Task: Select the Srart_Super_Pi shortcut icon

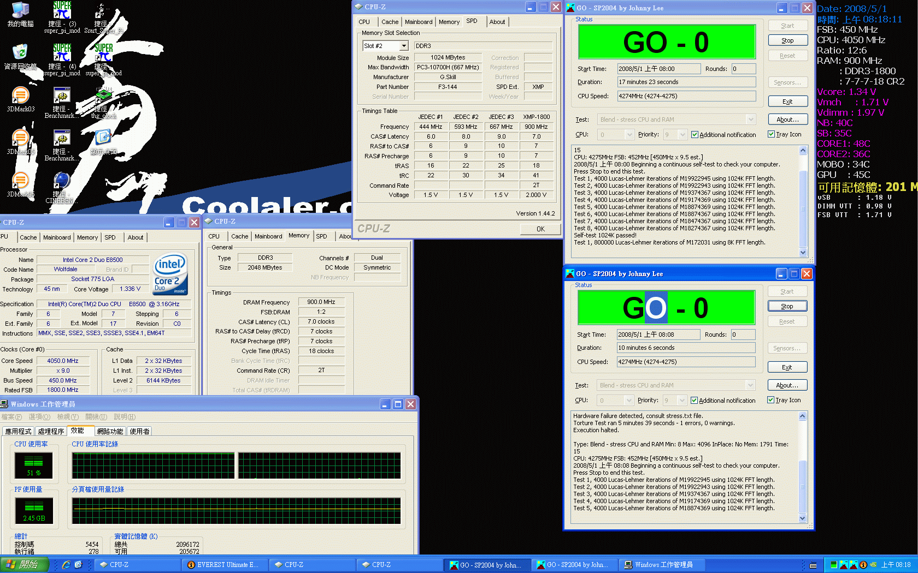Action: (103, 10)
